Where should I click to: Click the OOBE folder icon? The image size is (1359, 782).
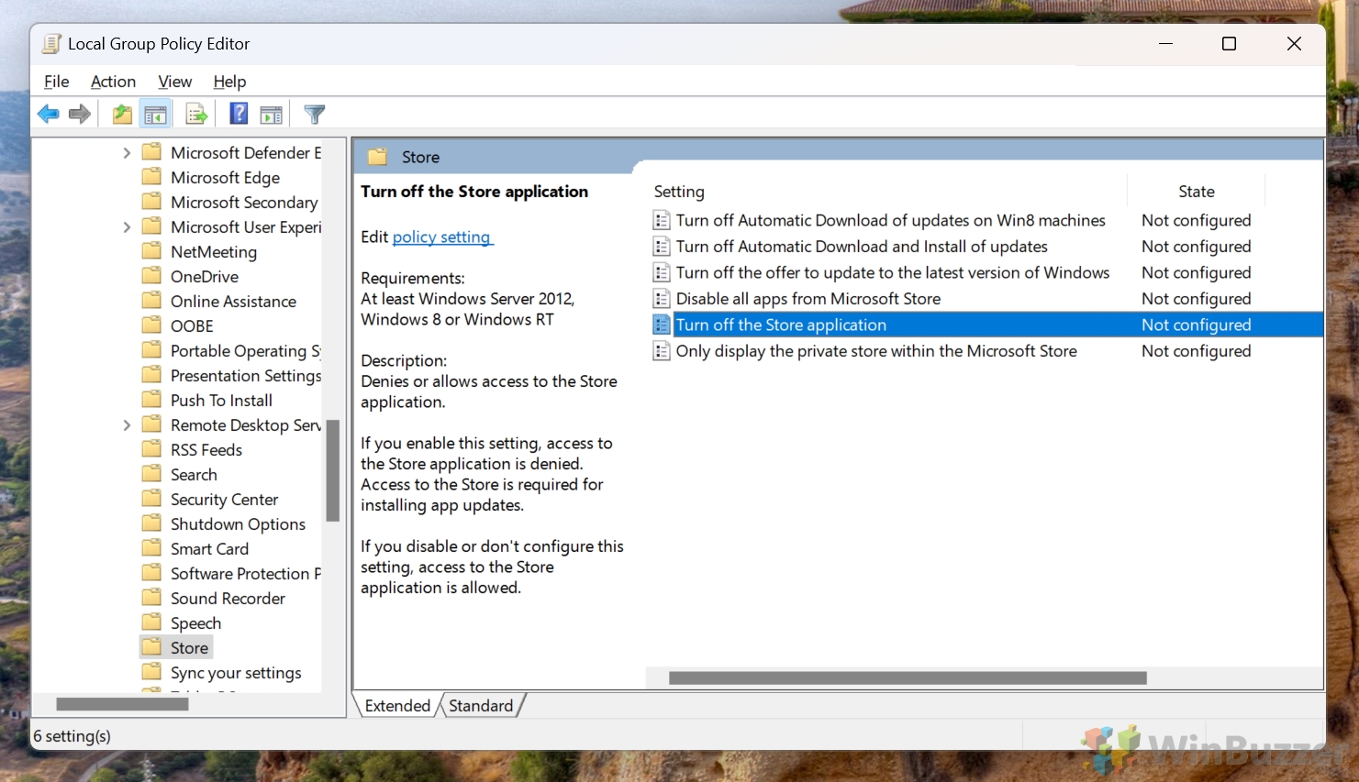click(x=152, y=325)
